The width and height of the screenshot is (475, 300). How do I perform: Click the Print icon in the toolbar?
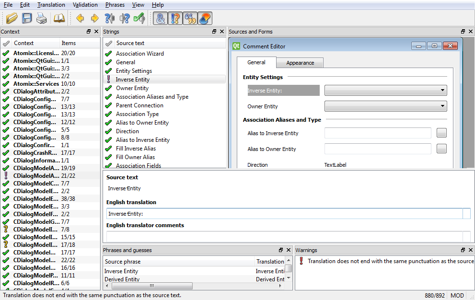(x=42, y=18)
